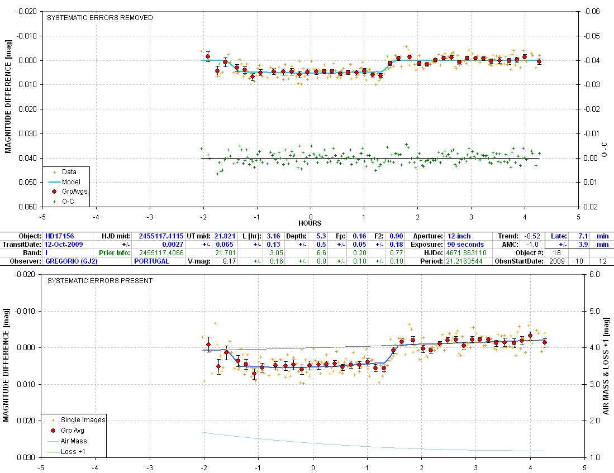Select HJDo value 4671.863110
The image size is (614, 473).
tap(466, 253)
